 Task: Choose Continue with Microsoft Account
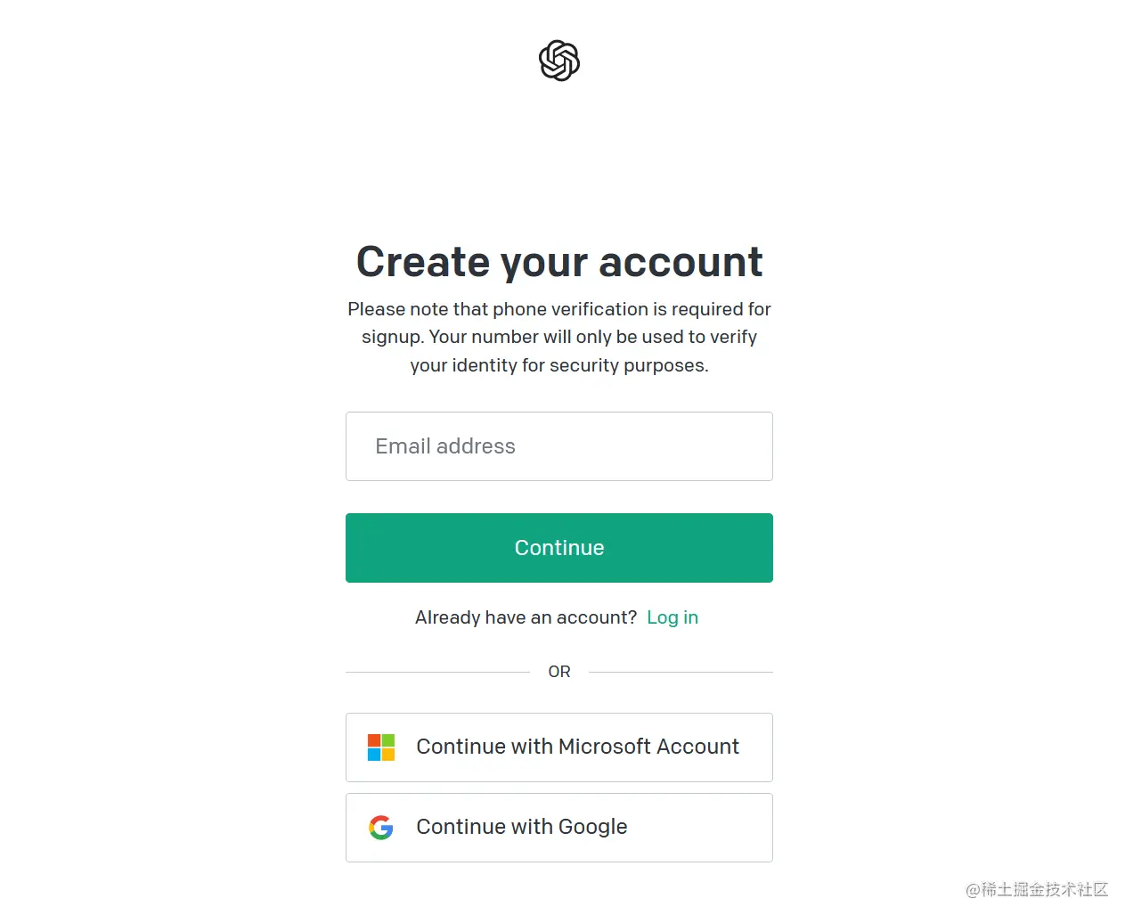point(559,747)
